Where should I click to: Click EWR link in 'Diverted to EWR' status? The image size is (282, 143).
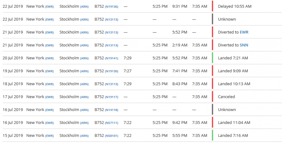[244, 32]
